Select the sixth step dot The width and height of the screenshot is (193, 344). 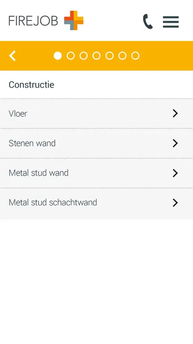point(123,56)
